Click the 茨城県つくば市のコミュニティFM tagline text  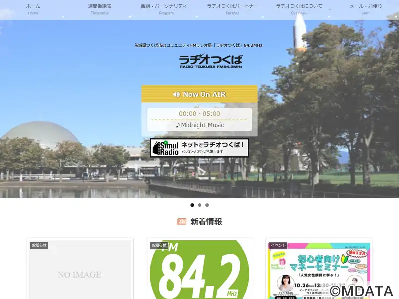[x=198, y=45]
